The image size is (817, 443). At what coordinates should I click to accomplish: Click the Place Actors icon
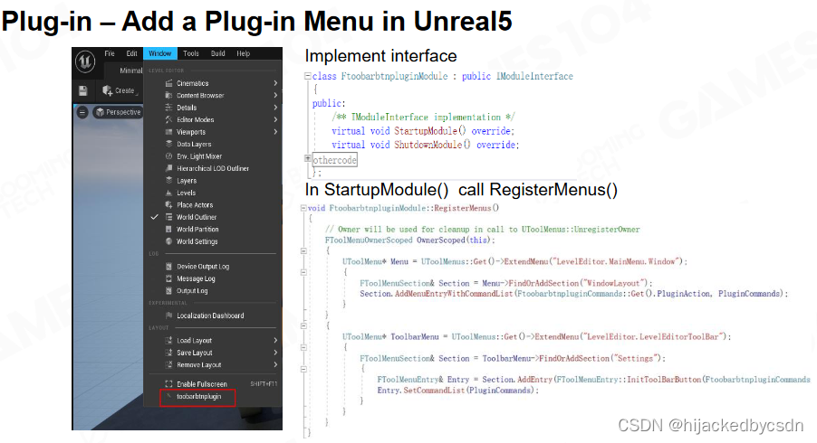tap(168, 204)
